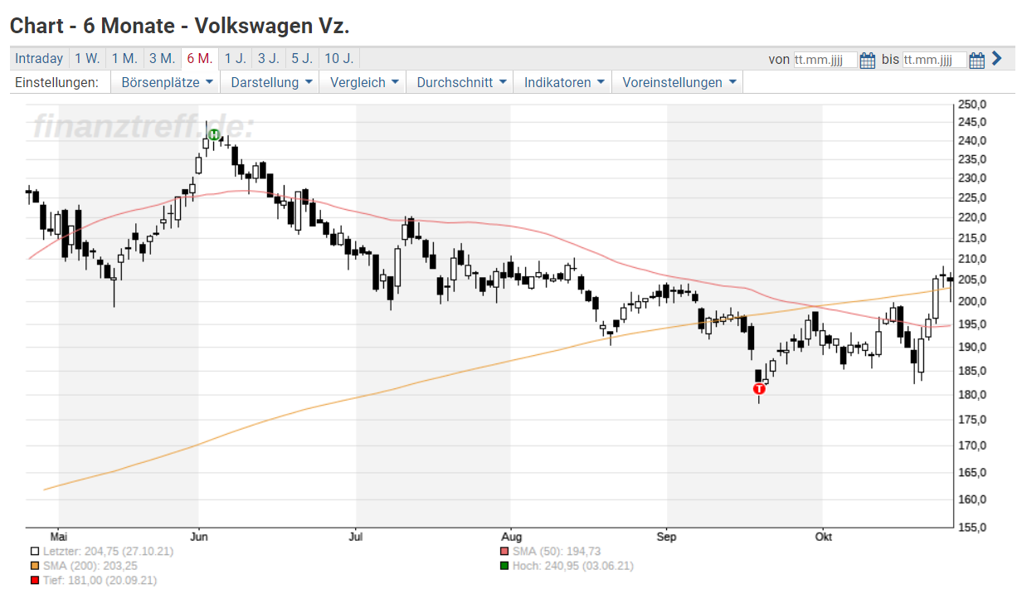Click the '250,0' y-axis price label
Image resolution: width=1022 pixels, height=594 pixels.
coord(972,105)
